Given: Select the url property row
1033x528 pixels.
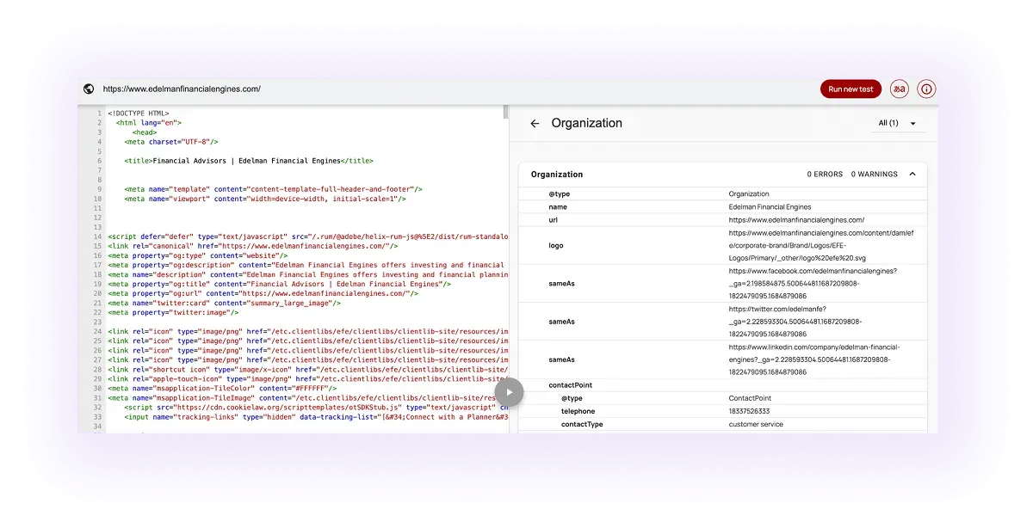Looking at the screenshot, I should (723, 220).
